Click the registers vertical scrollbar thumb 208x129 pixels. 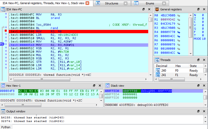coord(190,28)
